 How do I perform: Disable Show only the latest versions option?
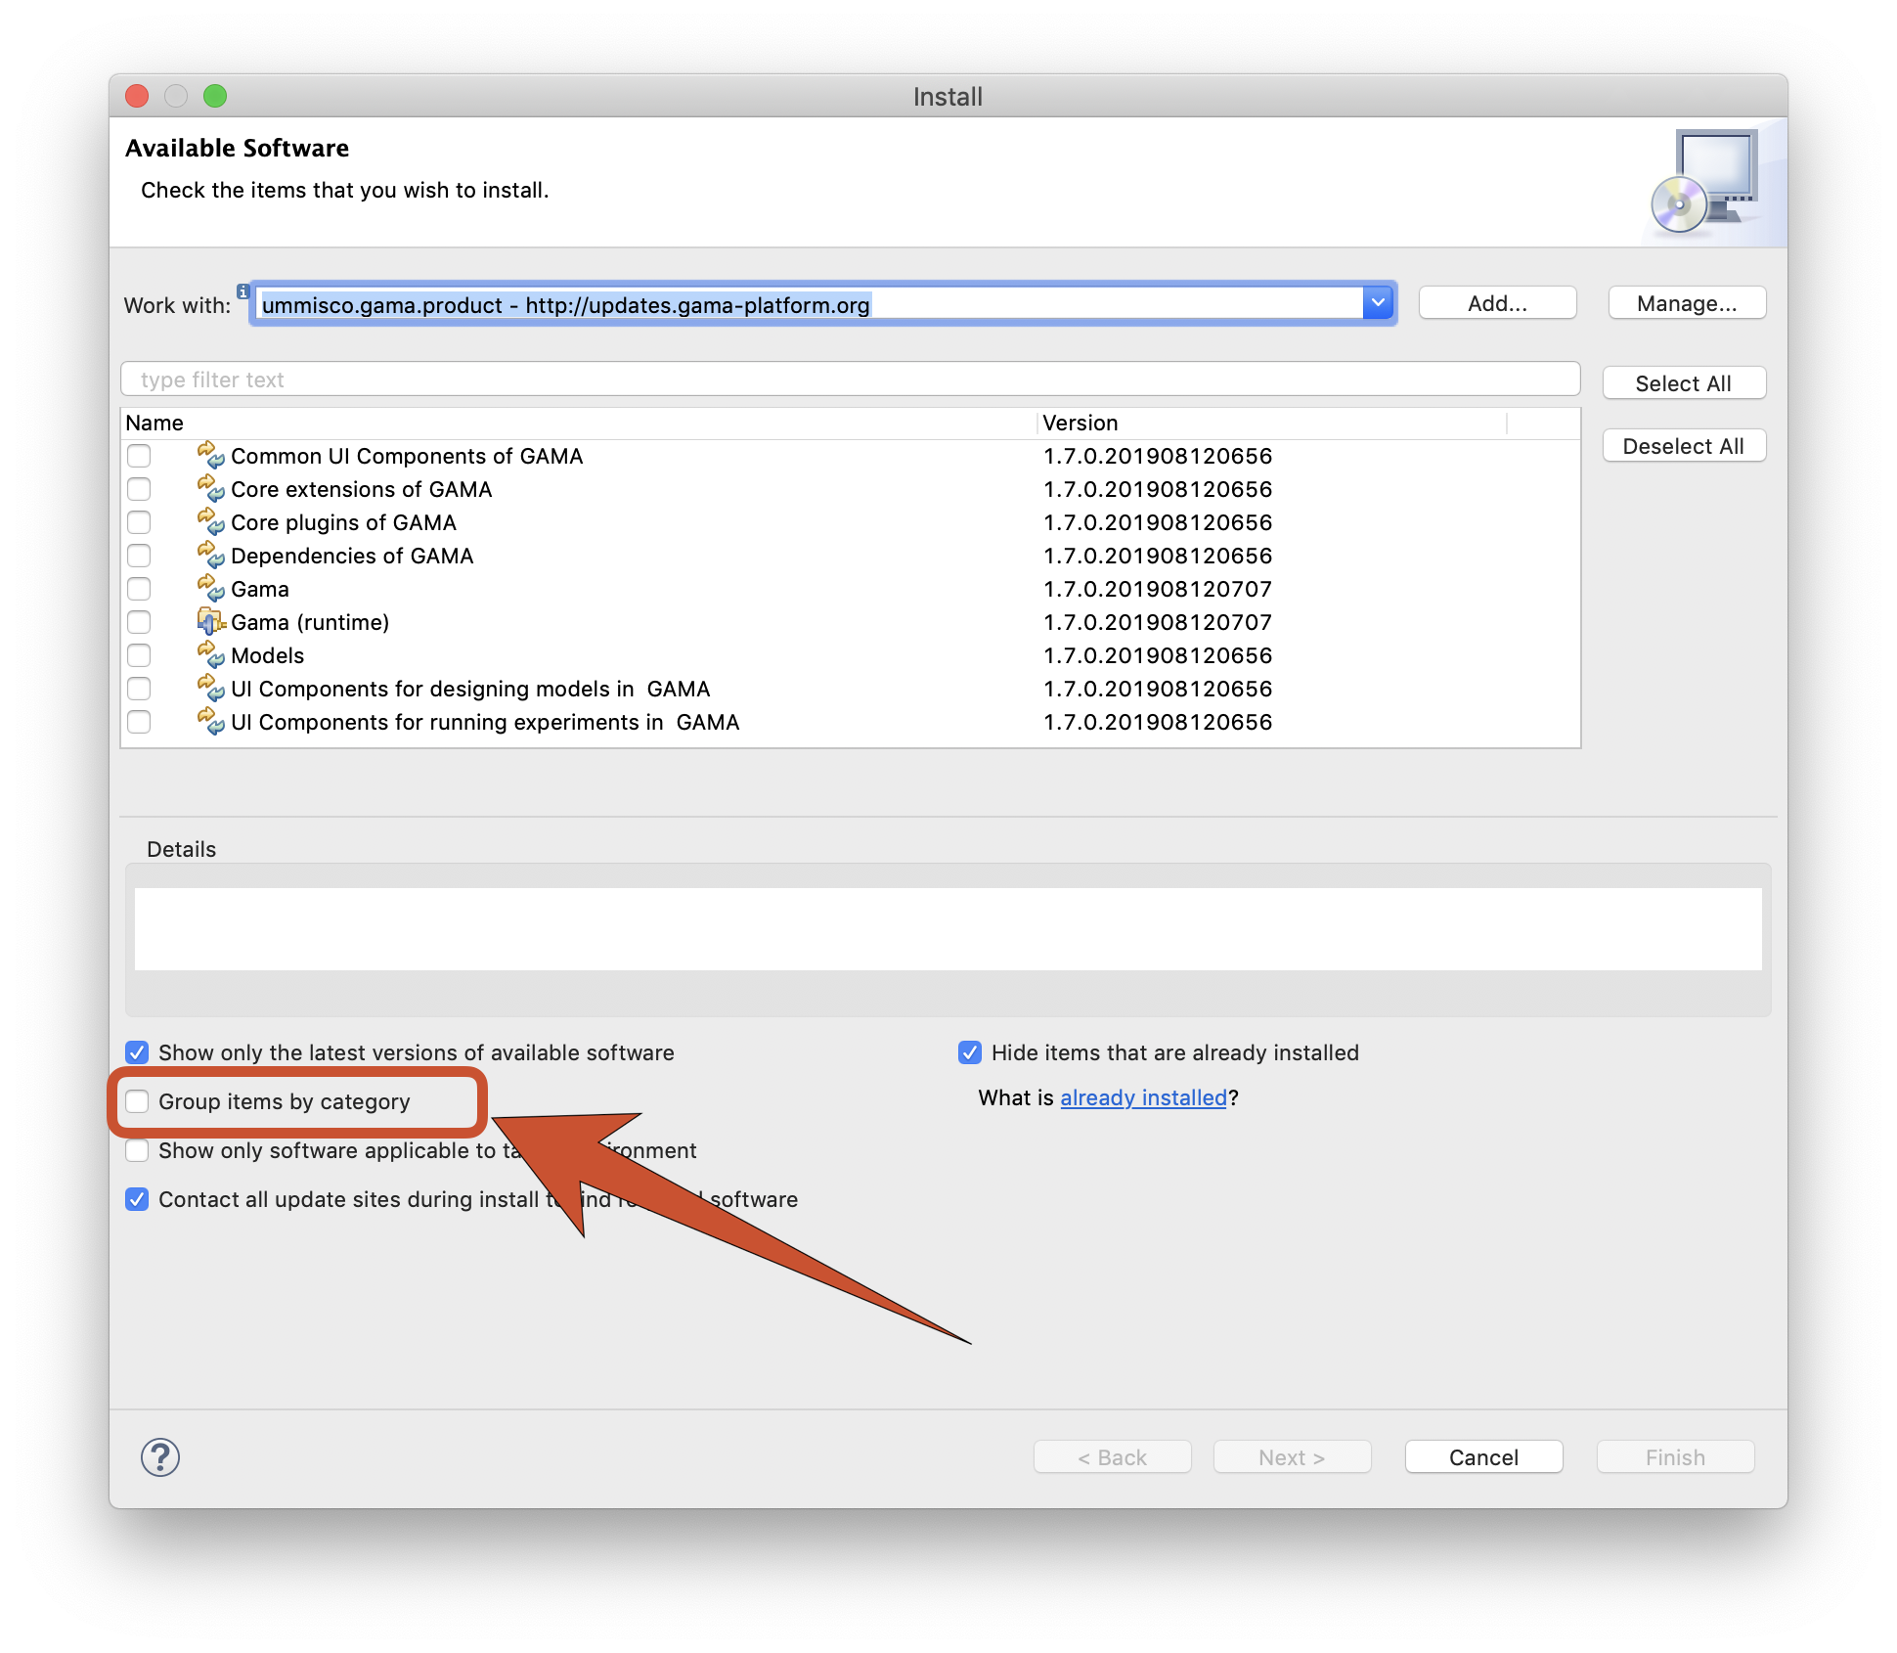pyautogui.click(x=137, y=1052)
